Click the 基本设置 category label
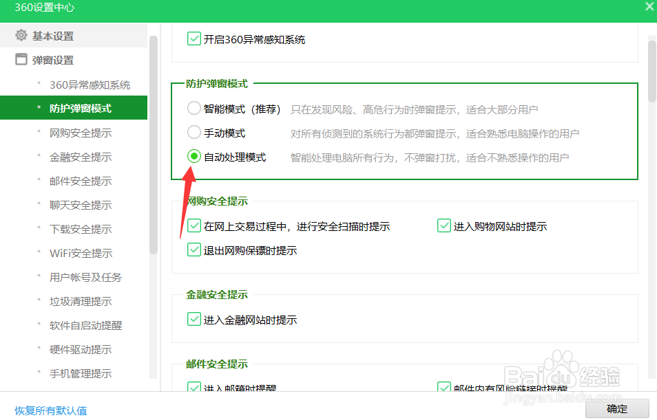Viewport: 657px width, 420px height. tap(53, 36)
